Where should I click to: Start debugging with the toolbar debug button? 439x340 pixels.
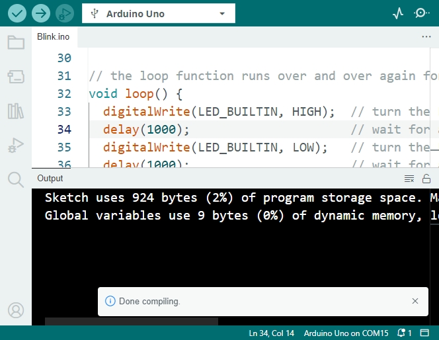pyautogui.click(x=65, y=13)
